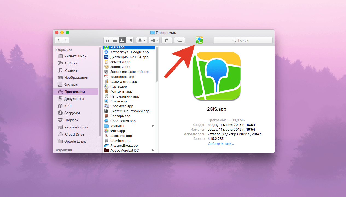Switch to list view mode
The image size is (346, 197).
[115, 40]
